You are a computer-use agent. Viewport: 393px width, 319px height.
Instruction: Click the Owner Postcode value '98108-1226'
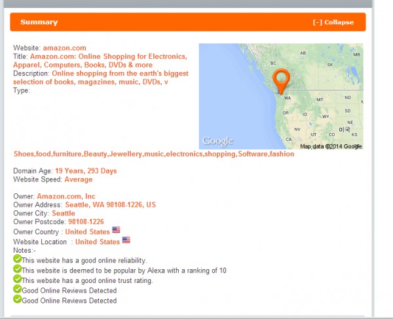86,222
